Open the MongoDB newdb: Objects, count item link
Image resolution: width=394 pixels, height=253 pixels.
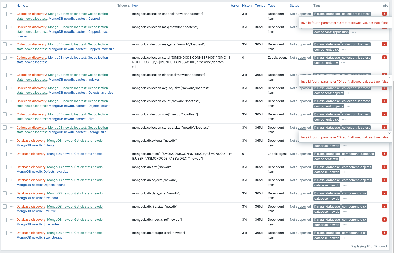point(41,185)
